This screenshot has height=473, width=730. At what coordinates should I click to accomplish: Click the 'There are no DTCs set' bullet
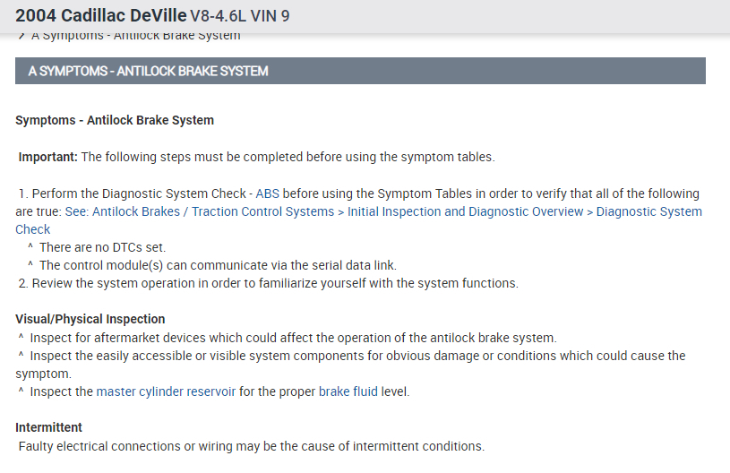102,247
